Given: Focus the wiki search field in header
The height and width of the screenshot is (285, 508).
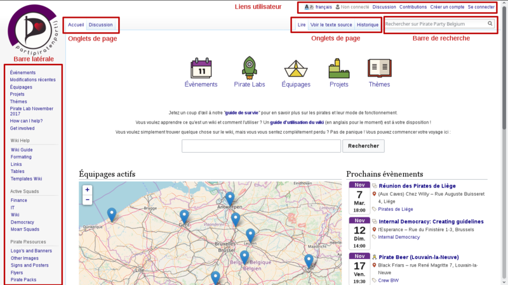Looking at the screenshot, I should (x=435, y=24).
